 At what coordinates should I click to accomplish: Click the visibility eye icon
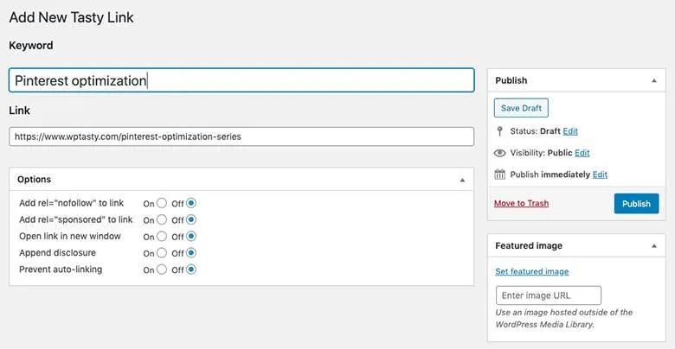[499, 153]
